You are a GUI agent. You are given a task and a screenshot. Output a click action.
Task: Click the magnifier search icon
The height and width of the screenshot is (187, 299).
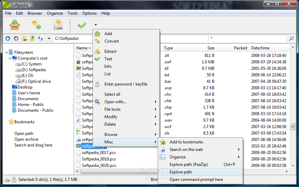tap(291, 38)
